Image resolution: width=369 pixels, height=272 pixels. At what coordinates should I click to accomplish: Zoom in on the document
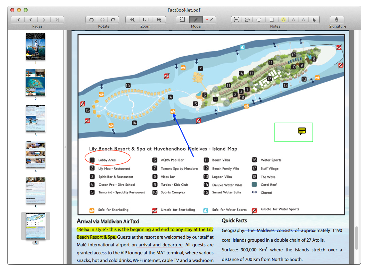pyautogui.click(x=132, y=20)
